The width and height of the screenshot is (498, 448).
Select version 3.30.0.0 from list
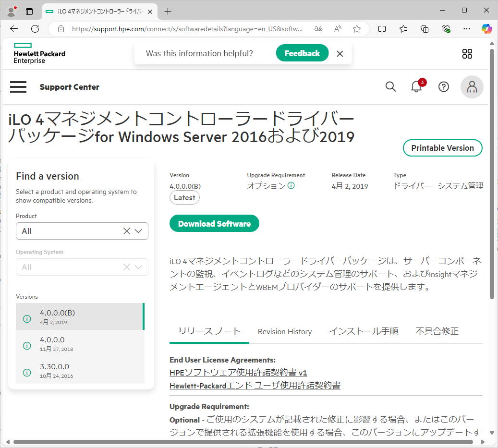[x=80, y=371]
